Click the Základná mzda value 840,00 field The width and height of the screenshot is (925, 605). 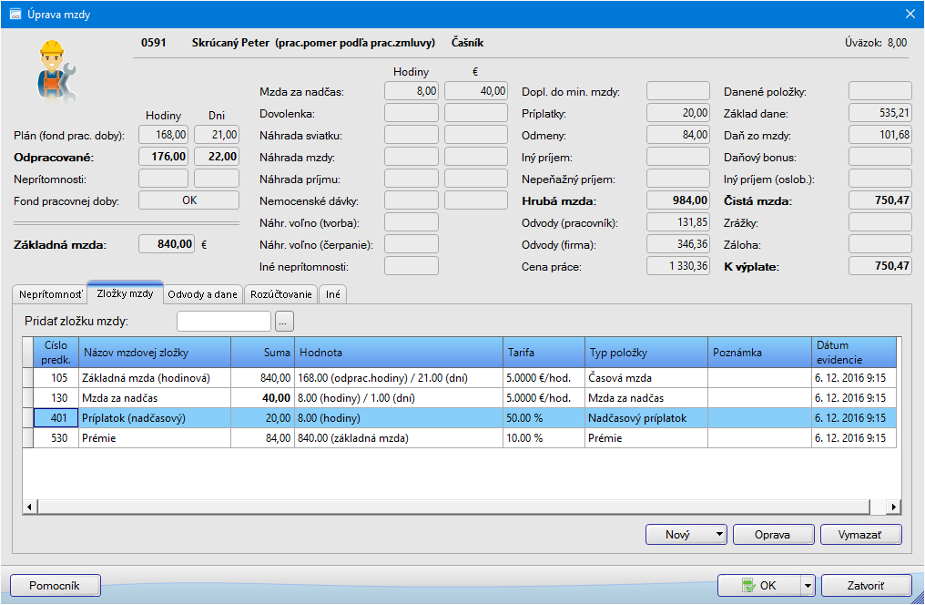pyautogui.click(x=167, y=244)
